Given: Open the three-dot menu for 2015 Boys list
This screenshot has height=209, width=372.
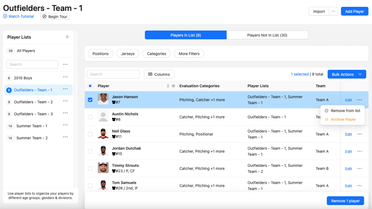Looking at the screenshot, I should pos(65,77).
